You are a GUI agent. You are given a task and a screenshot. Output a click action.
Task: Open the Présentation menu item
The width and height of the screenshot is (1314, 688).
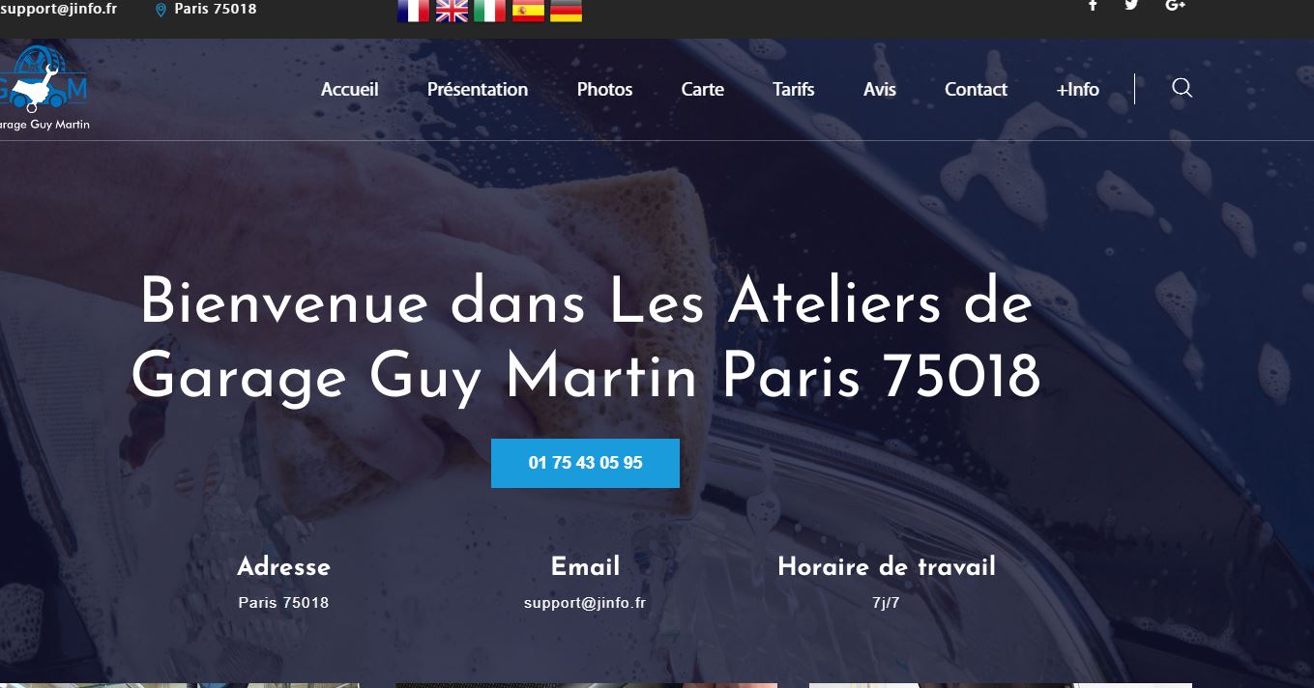coord(478,89)
